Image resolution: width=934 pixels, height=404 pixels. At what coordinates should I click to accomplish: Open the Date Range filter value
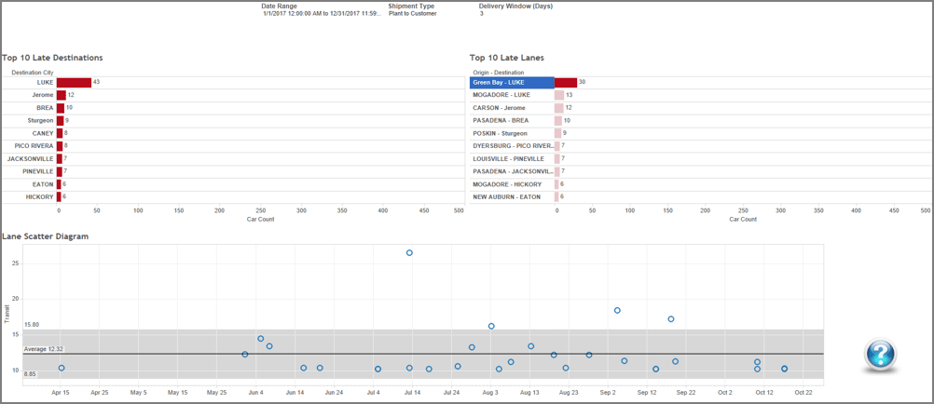click(x=321, y=14)
